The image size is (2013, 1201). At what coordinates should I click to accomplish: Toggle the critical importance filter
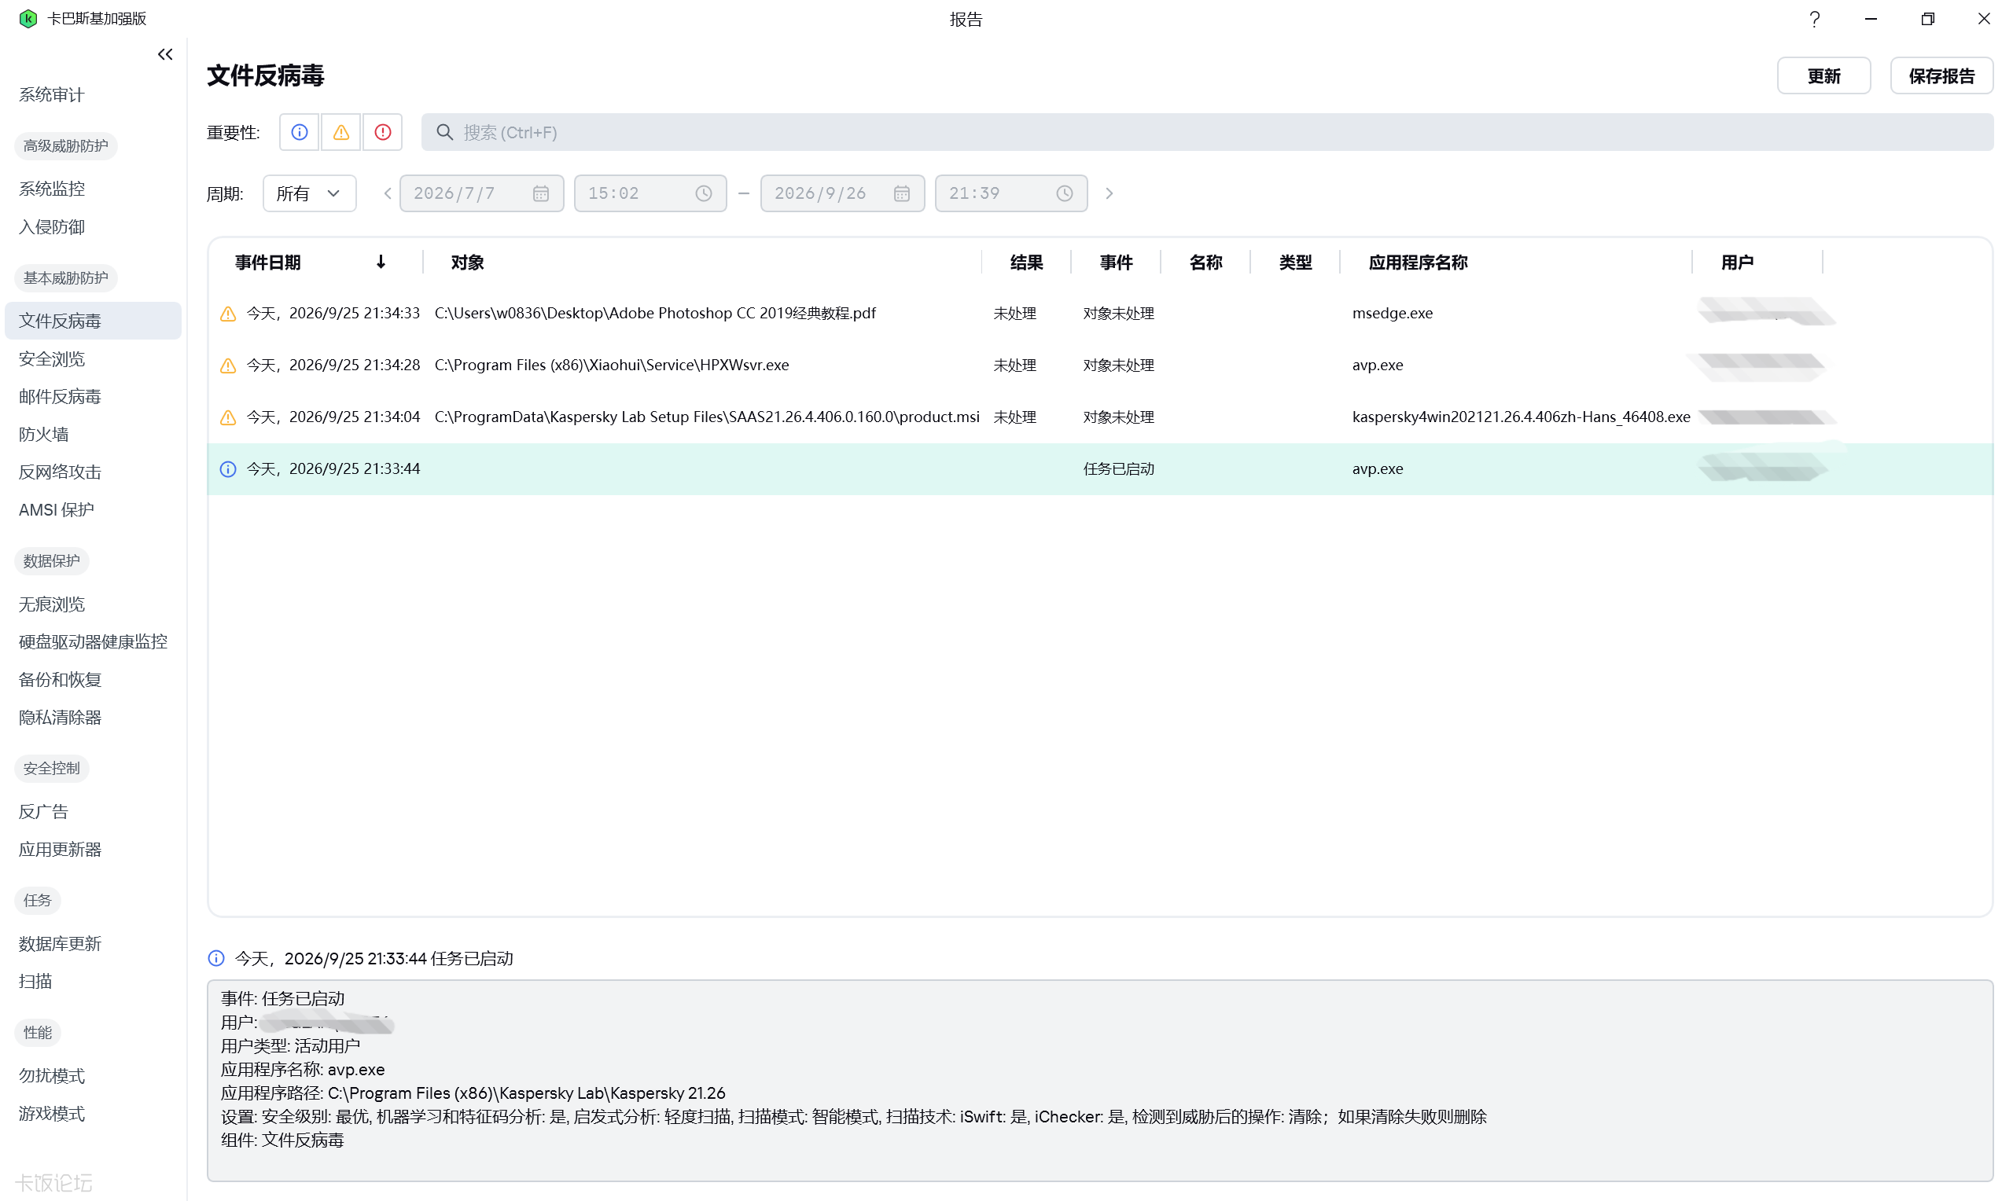click(383, 132)
